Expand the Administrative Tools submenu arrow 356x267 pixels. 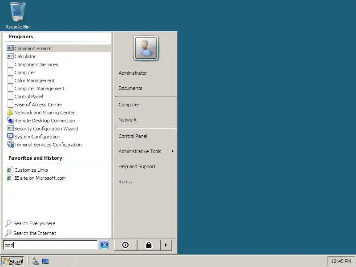point(173,151)
